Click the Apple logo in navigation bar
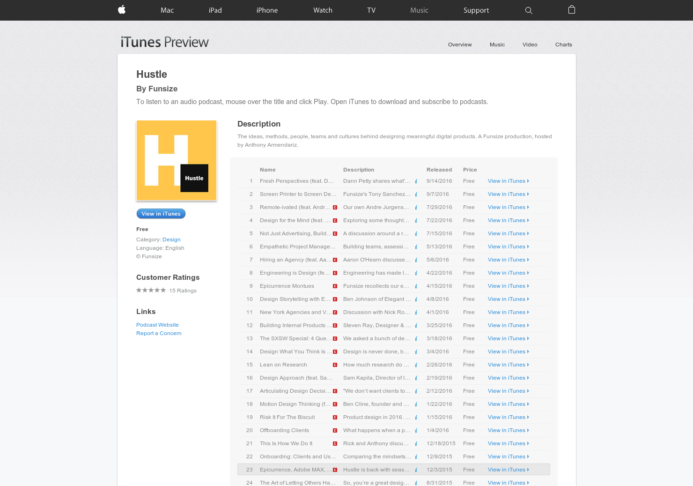The width and height of the screenshot is (693, 486). tap(121, 10)
